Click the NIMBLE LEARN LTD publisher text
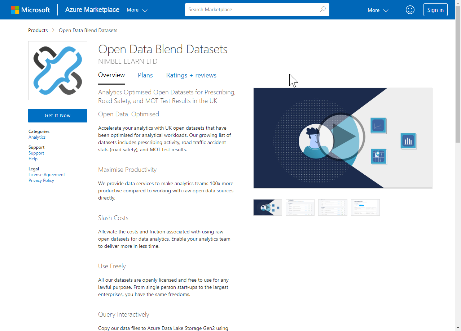The height and width of the screenshot is (331, 461). [128, 62]
